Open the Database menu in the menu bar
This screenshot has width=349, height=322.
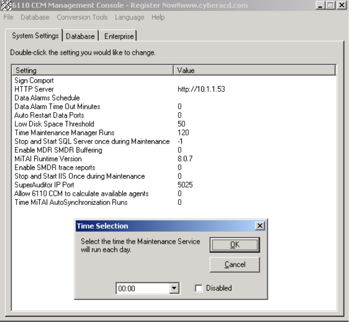tap(35, 17)
